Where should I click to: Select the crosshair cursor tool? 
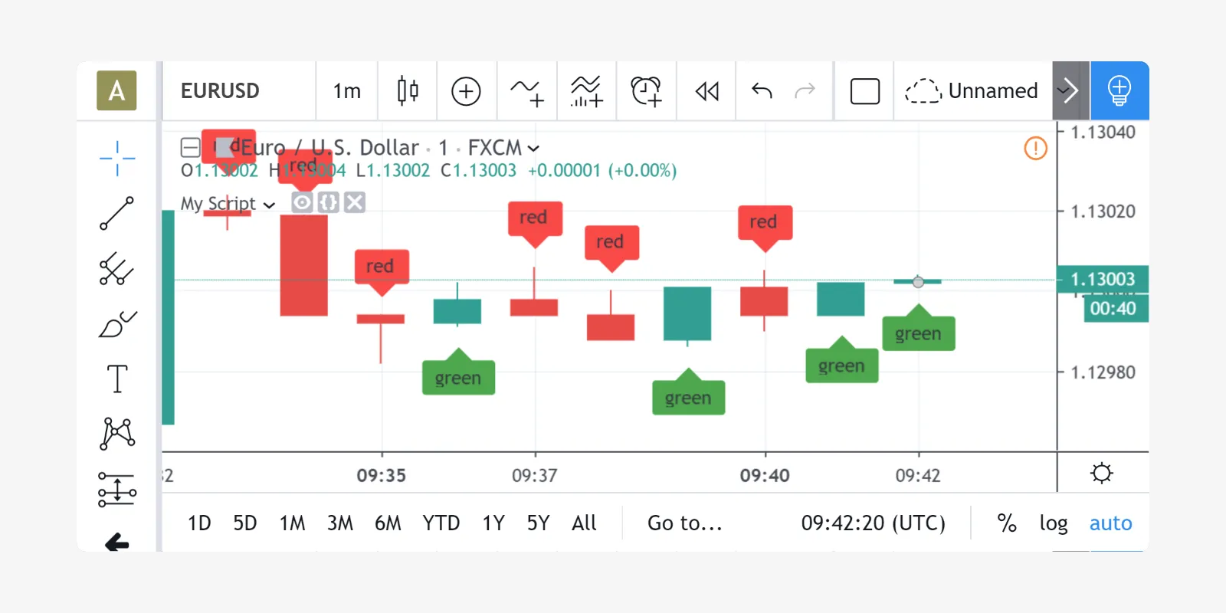tap(117, 159)
